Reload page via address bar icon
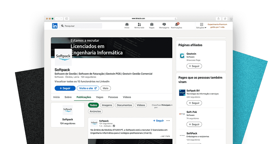This screenshot has height=144, width=277. click(x=175, y=18)
